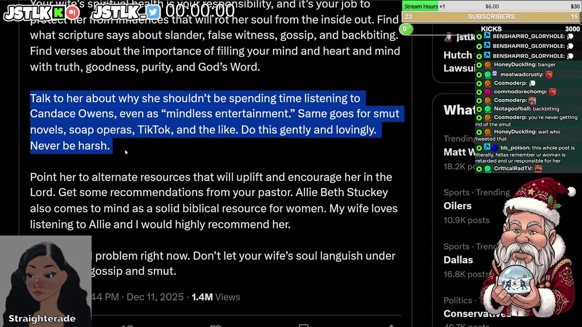Click the 16.8K posts count under Dallas

click(x=466, y=274)
